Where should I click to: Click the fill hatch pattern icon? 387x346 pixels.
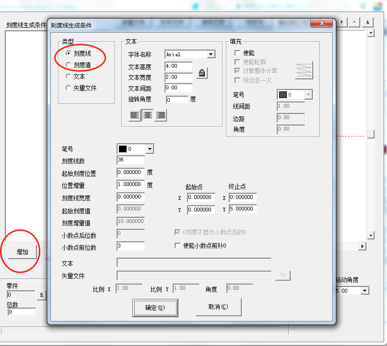pyautogui.click(x=304, y=70)
